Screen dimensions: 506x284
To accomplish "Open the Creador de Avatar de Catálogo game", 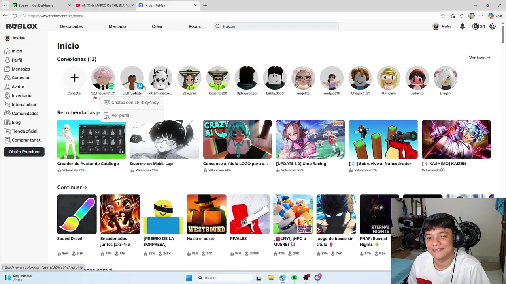I will pyautogui.click(x=91, y=139).
